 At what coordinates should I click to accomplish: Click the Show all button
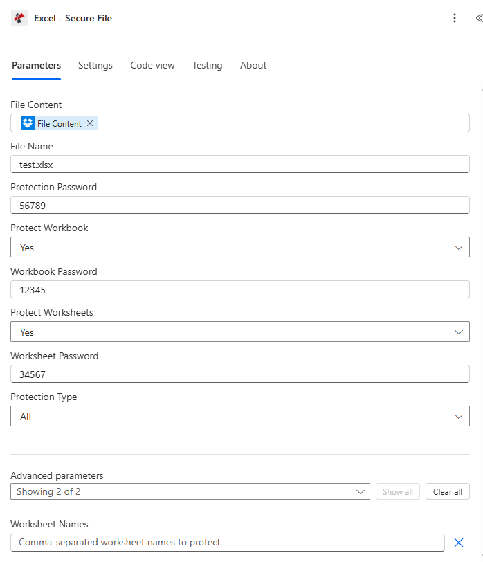click(x=397, y=491)
